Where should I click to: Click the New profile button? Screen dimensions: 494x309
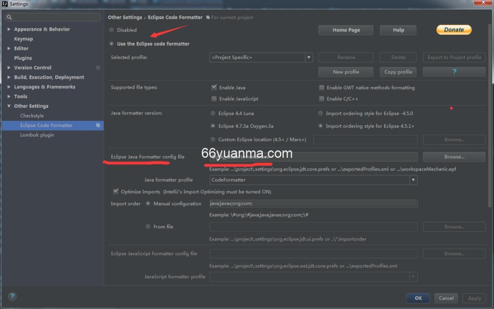click(x=346, y=72)
